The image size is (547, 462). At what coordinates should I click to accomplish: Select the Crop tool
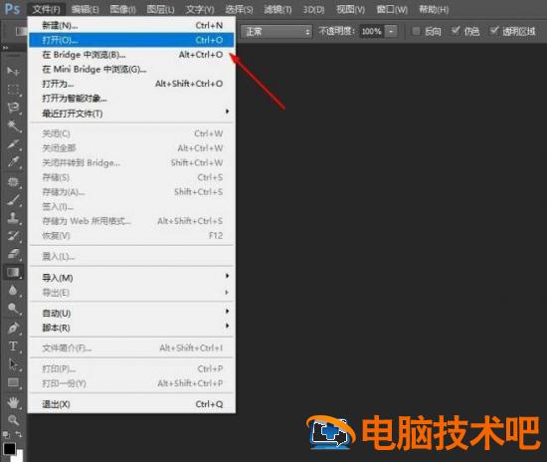tap(13, 143)
